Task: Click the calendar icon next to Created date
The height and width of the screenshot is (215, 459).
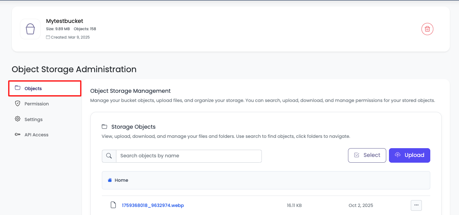Action: click(x=48, y=37)
